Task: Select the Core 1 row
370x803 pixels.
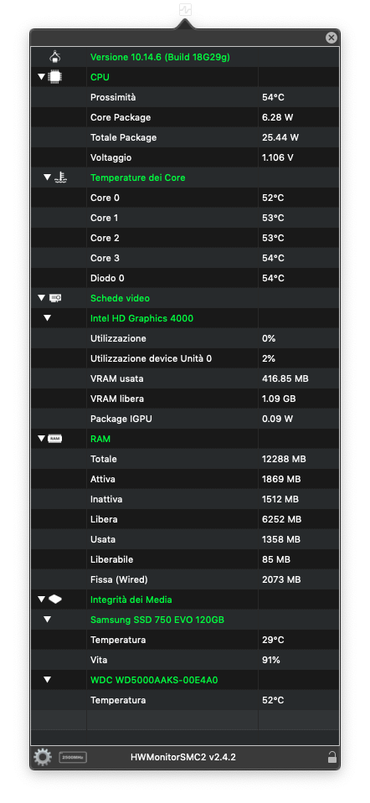Action: click(185, 218)
